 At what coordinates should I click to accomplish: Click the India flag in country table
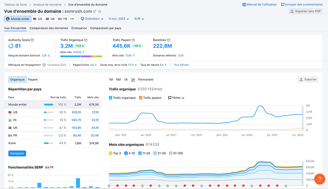click(x=10, y=120)
